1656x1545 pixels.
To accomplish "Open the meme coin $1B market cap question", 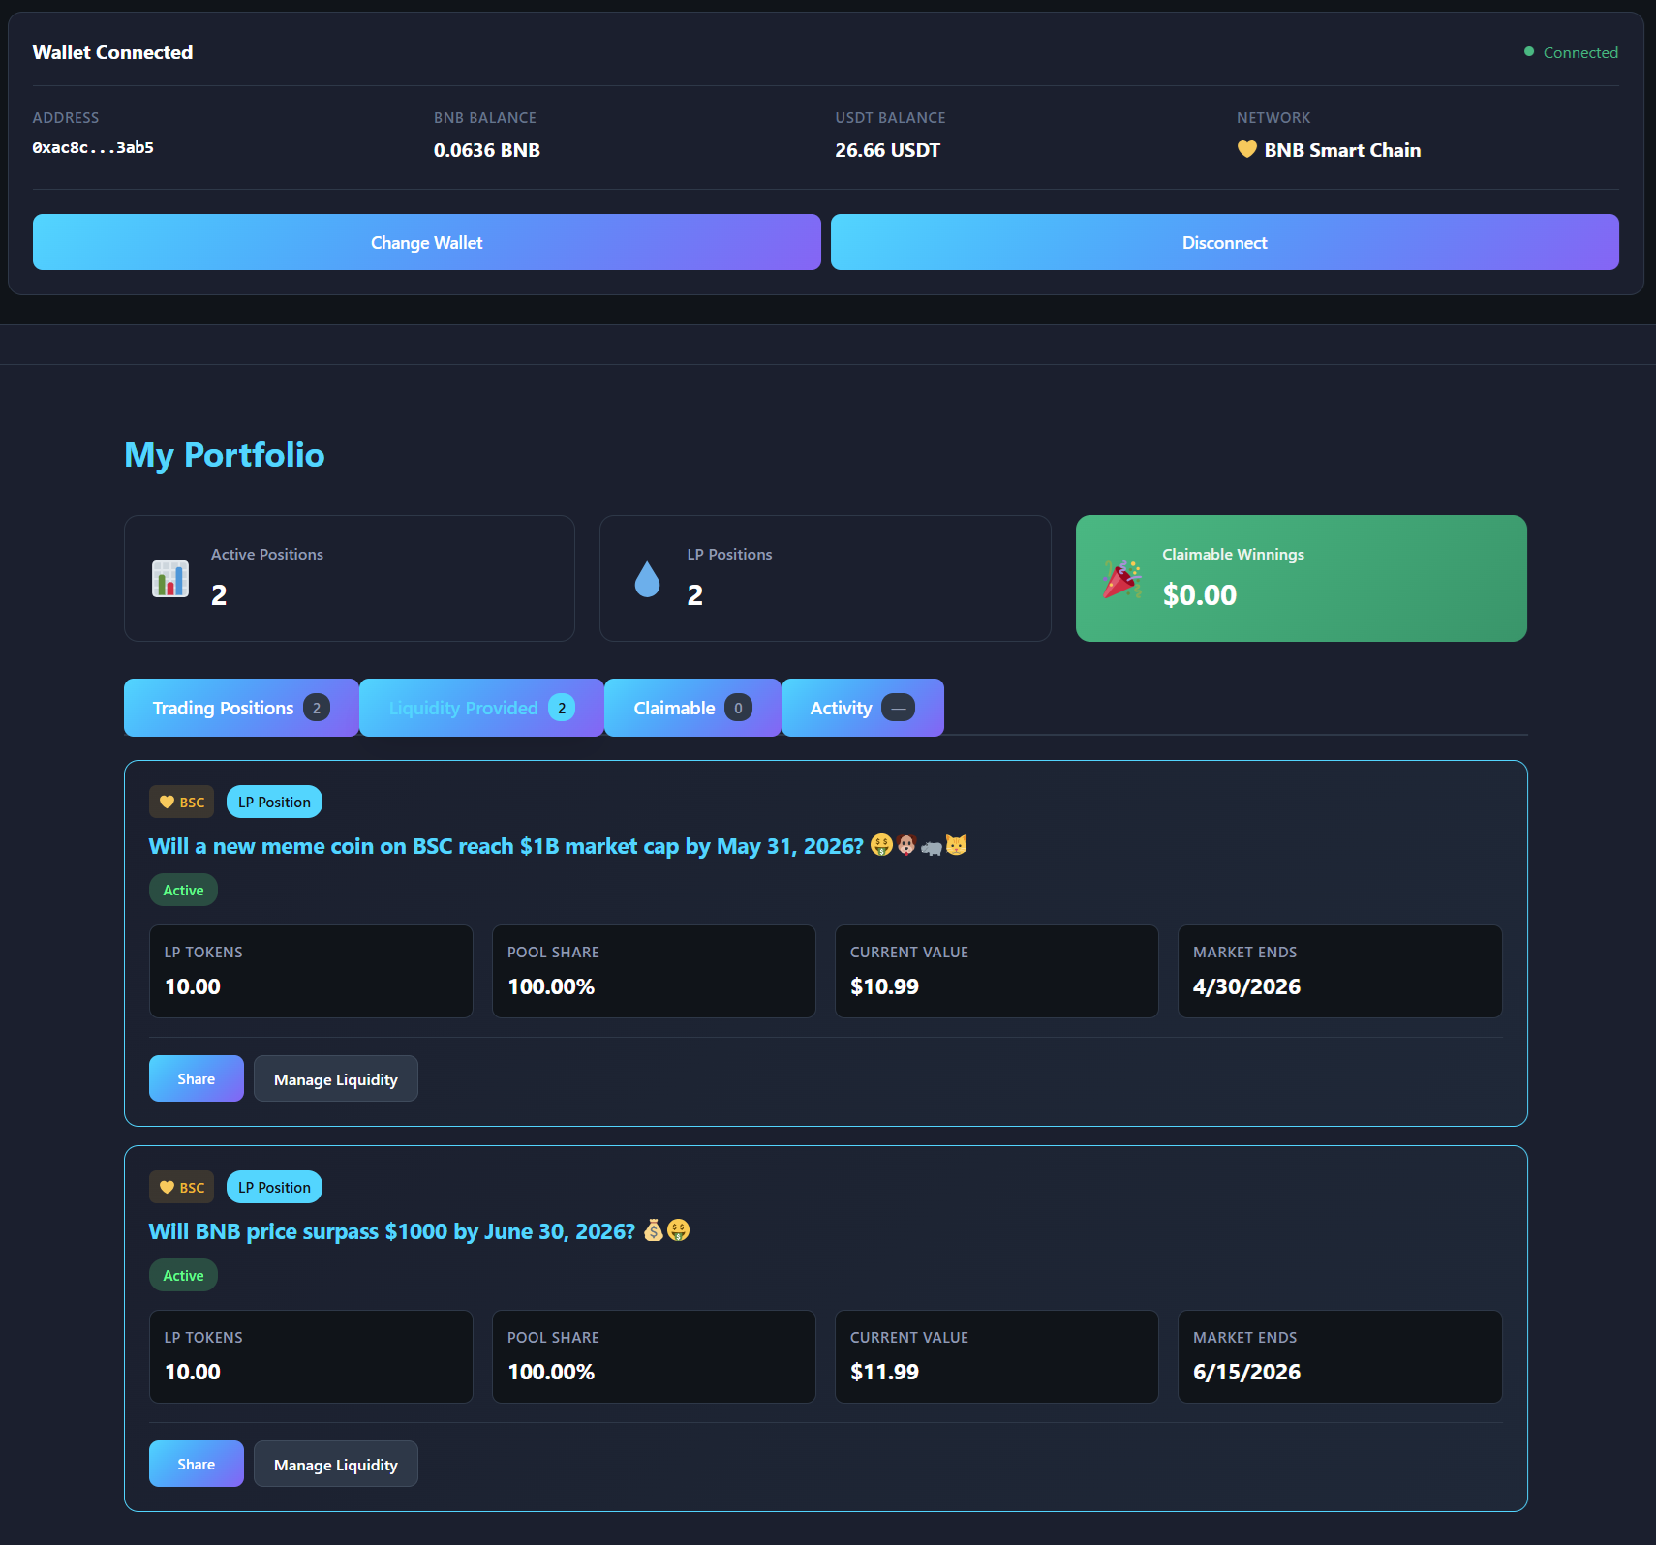I will (506, 846).
